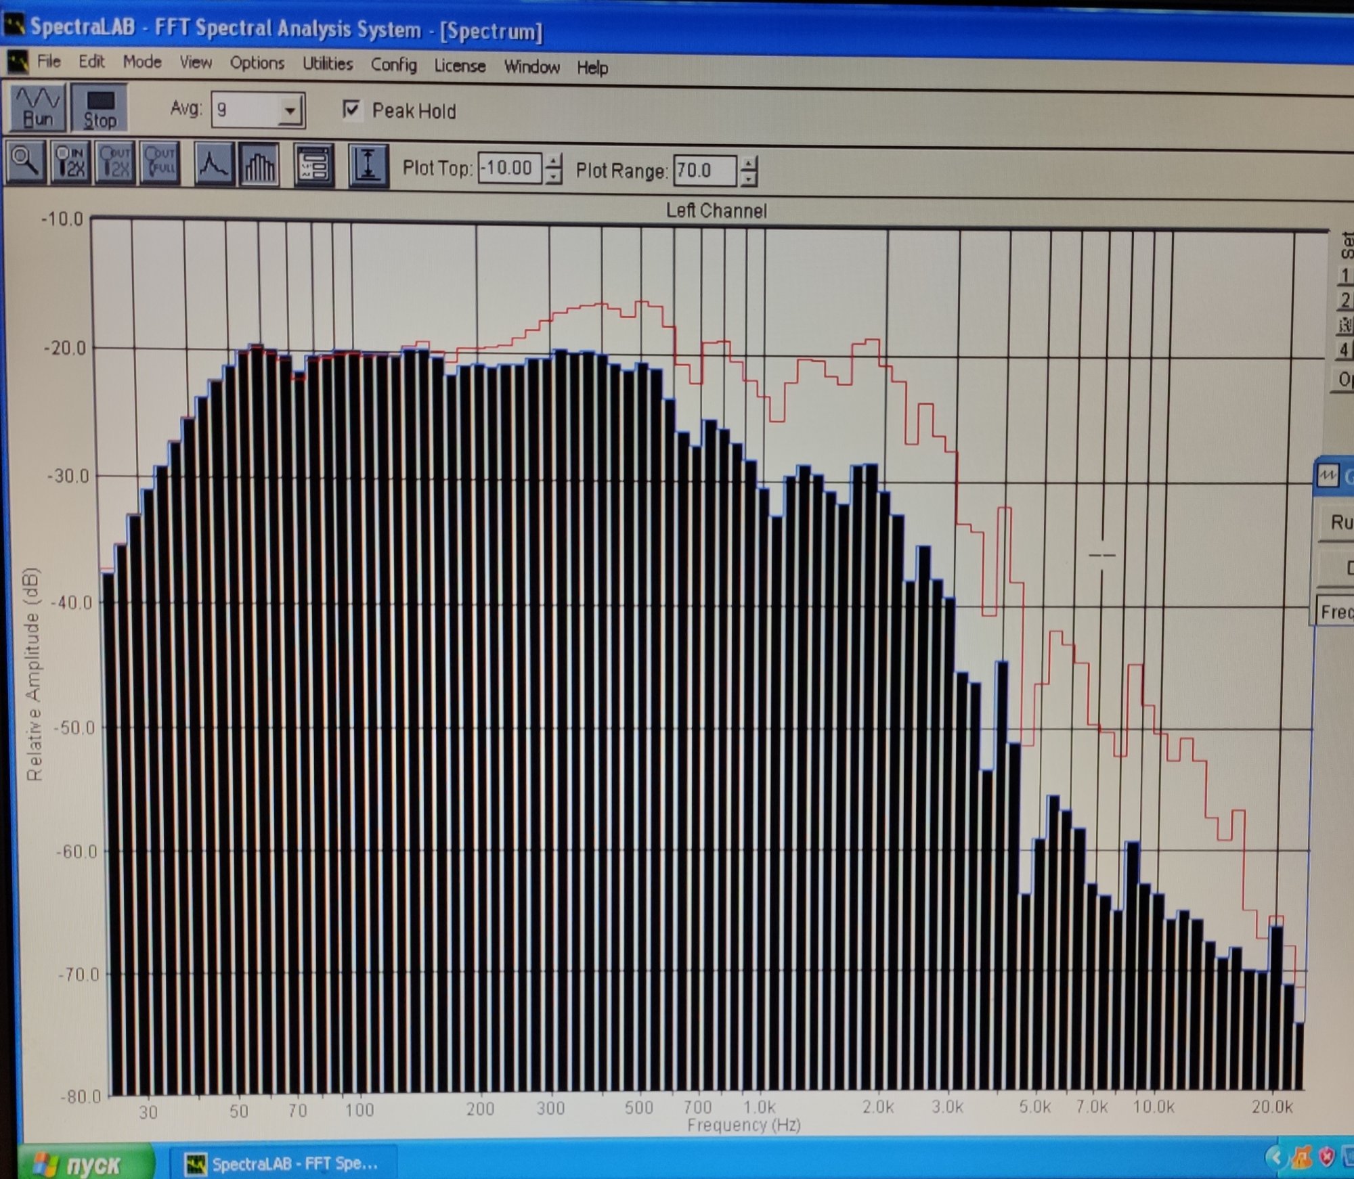Click the 100 frequency axis label
1354x1179 pixels.
(359, 1110)
